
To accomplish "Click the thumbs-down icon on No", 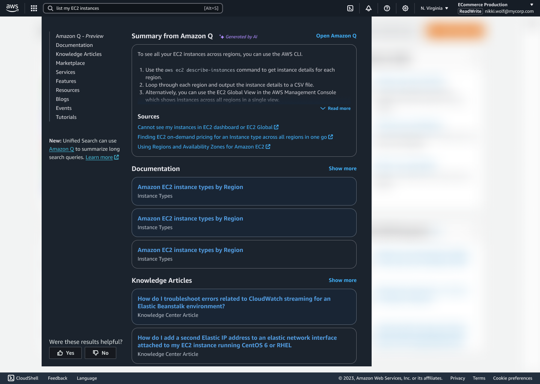I will point(96,353).
